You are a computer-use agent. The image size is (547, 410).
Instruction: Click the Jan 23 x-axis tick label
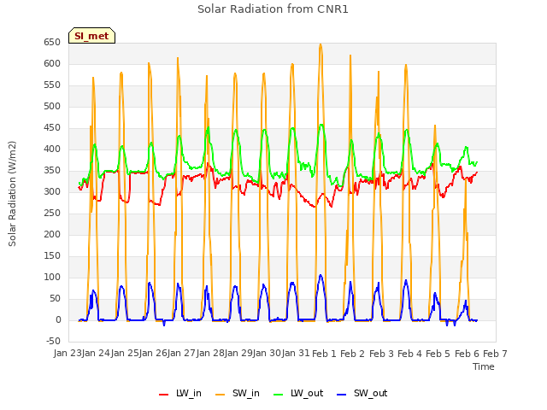pyautogui.click(x=68, y=353)
